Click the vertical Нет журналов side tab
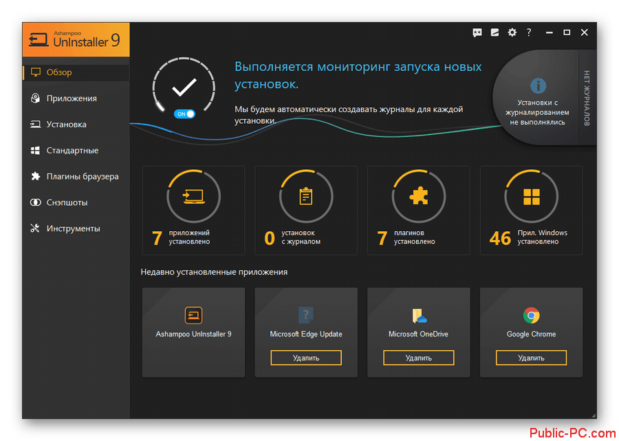 [x=587, y=98]
